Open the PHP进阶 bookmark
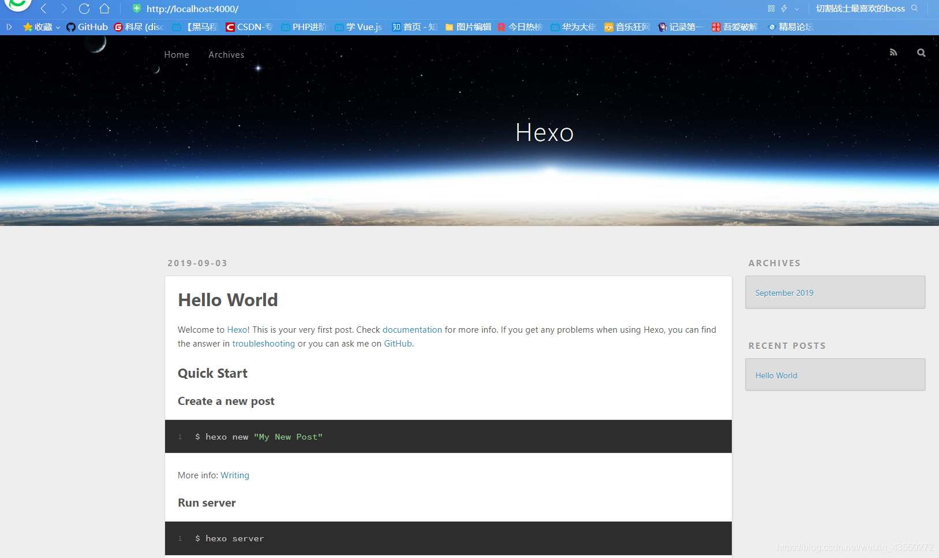The height and width of the screenshot is (558, 939). click(x=304, y=27)
